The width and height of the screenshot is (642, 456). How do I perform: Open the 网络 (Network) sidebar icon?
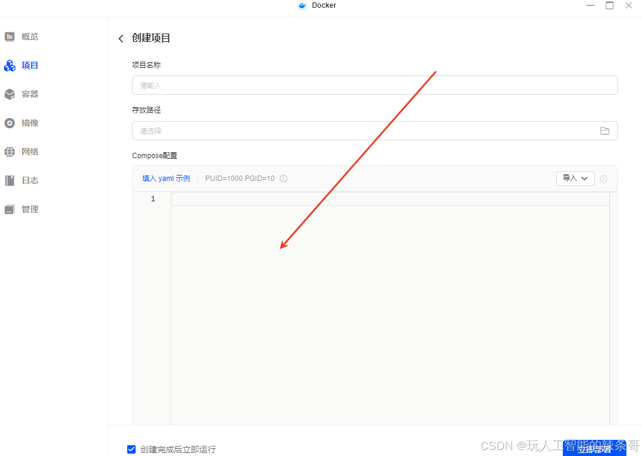10,152
